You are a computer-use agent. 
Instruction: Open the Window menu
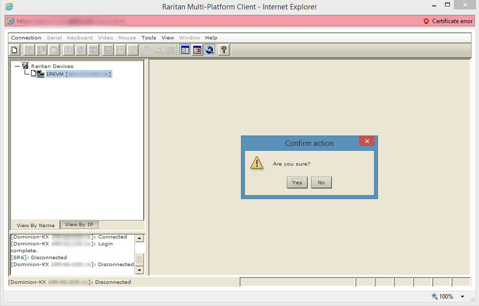pyautogui.click(x=189, y=37)
